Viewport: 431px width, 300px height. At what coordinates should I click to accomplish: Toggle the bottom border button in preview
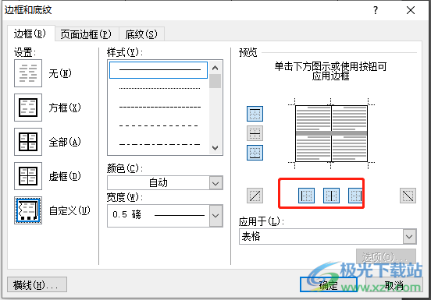coord(255,153)
